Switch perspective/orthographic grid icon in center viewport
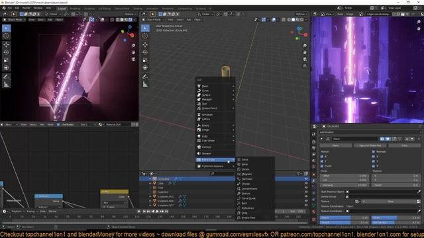This screenshot has height=238, width=424. click(305, 66)
